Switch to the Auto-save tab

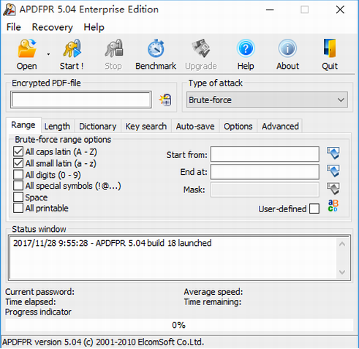coord(195,127)
